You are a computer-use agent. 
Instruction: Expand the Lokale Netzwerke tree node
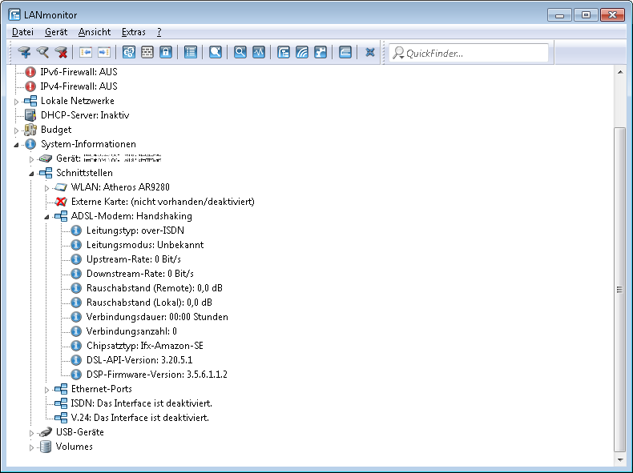click(16, 102)
